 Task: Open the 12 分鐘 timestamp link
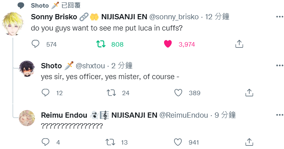217,17
